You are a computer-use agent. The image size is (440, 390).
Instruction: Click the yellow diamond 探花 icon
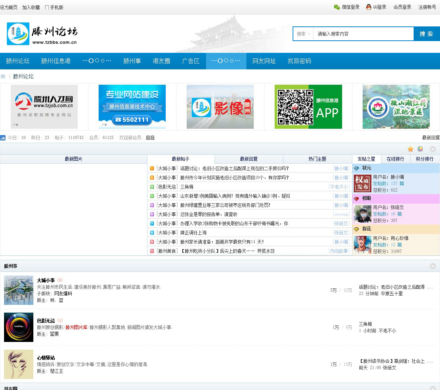click(356, 229)
